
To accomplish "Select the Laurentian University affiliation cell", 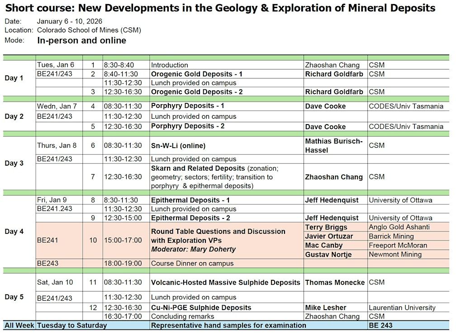I will coord(402,307).
